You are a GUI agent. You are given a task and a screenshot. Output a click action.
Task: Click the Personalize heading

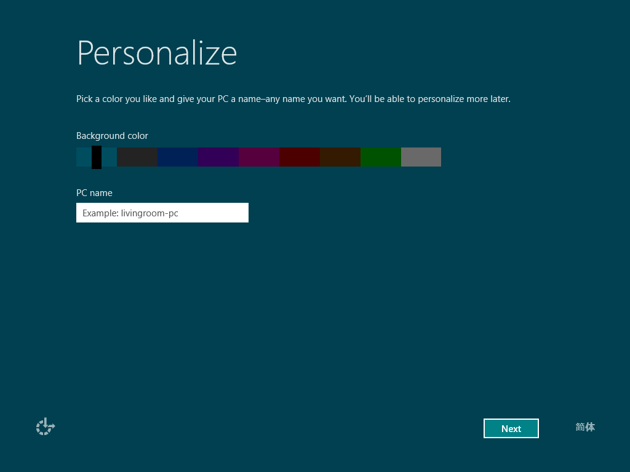pyautogui.click(x=157, y=53)
